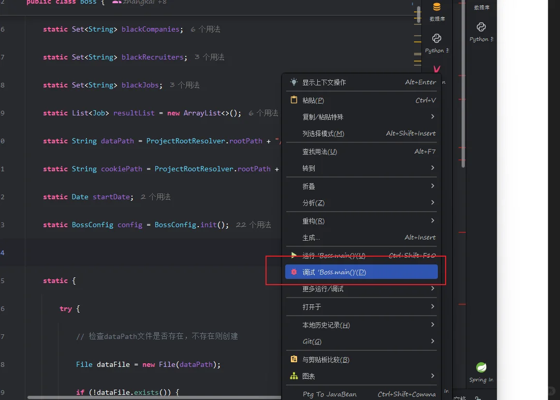Open the Python tool window beside the Database icon
560x400 pixels.
click(x=437, y=39)
